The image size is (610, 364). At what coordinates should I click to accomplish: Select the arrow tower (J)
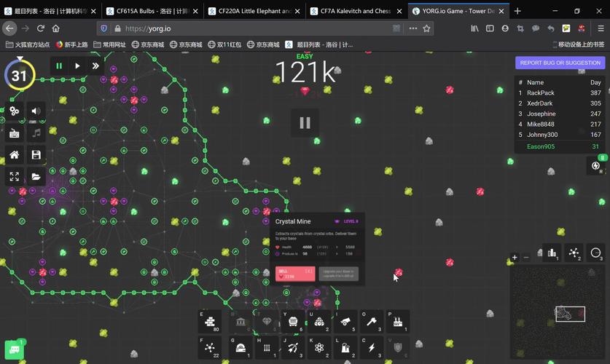(x=293, y=348)
